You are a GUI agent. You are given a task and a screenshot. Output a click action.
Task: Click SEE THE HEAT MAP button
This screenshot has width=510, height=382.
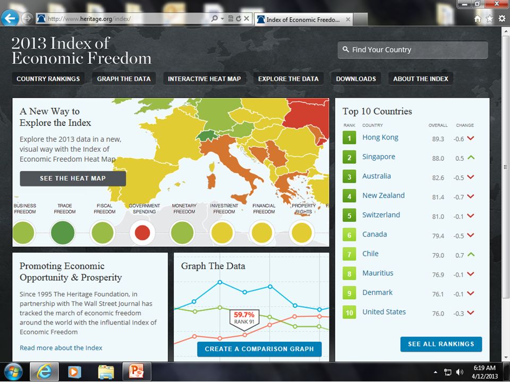(73, 178)
